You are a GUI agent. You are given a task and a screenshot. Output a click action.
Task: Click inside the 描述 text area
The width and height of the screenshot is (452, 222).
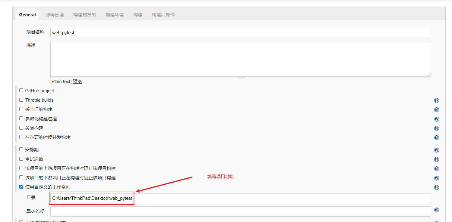(x=241, y=59)
